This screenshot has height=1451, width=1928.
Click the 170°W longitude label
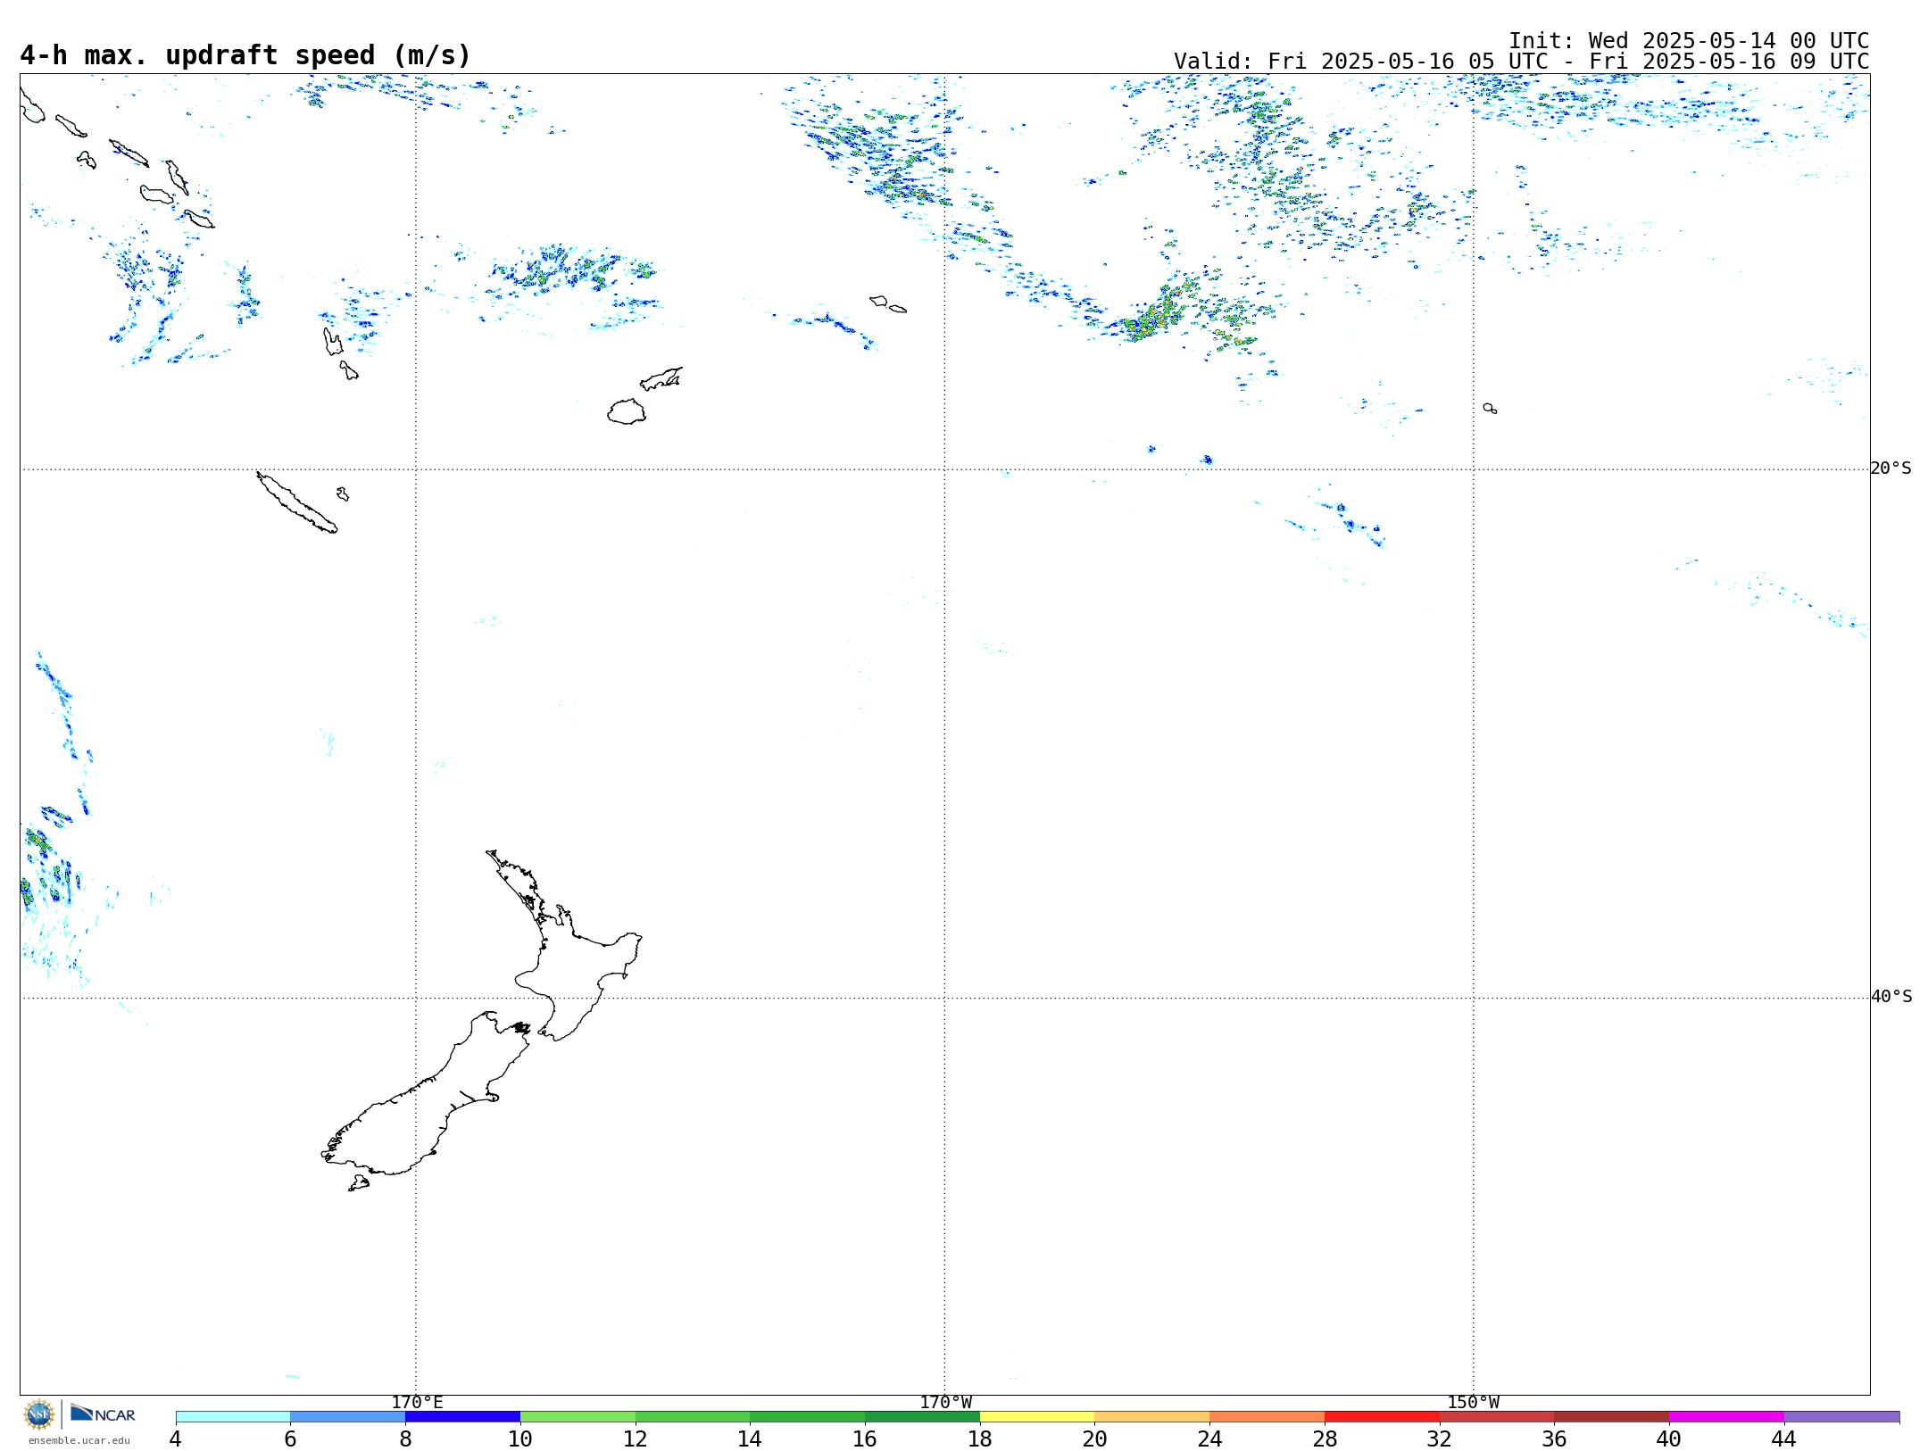(x=945, y=1402)
